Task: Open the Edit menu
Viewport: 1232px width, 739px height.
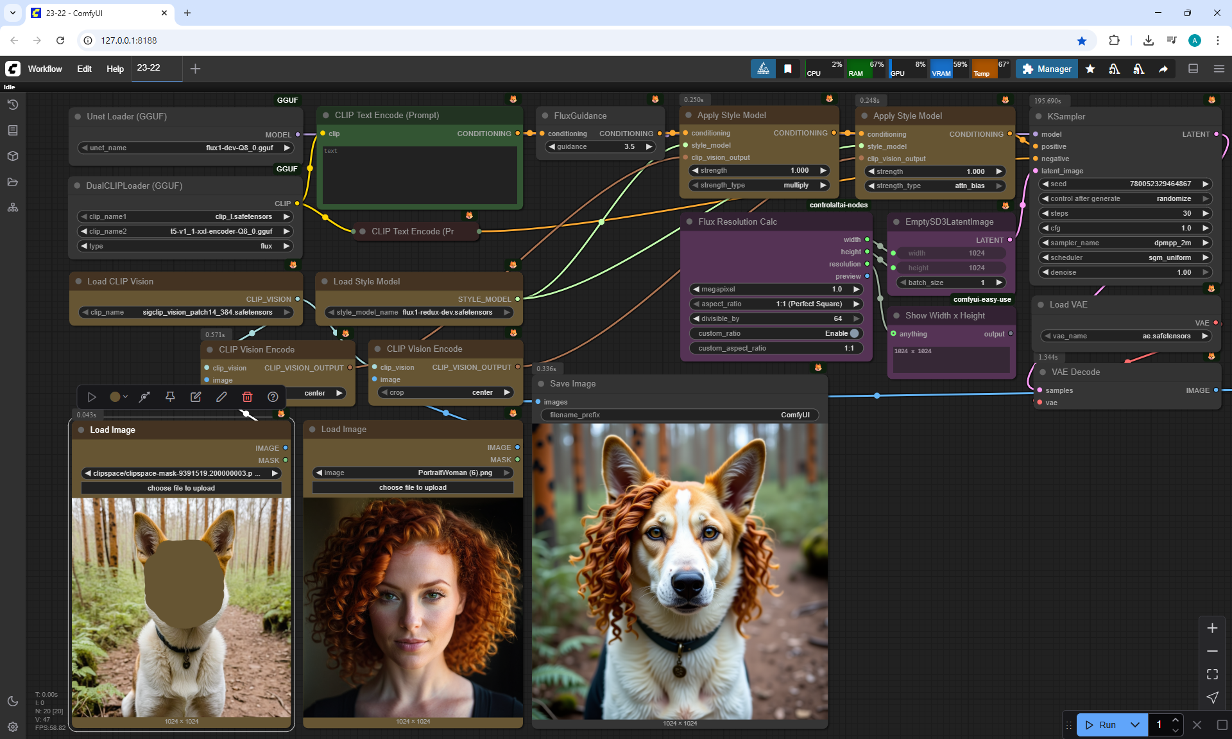Action: pyautogui.click(x=84, y=69)
